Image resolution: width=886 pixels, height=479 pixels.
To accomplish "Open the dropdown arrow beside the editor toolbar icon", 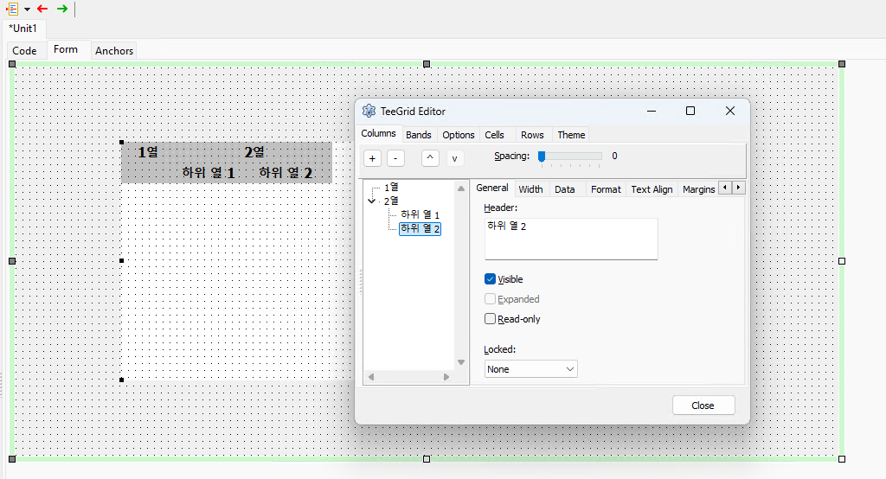I will coord(27,9).
